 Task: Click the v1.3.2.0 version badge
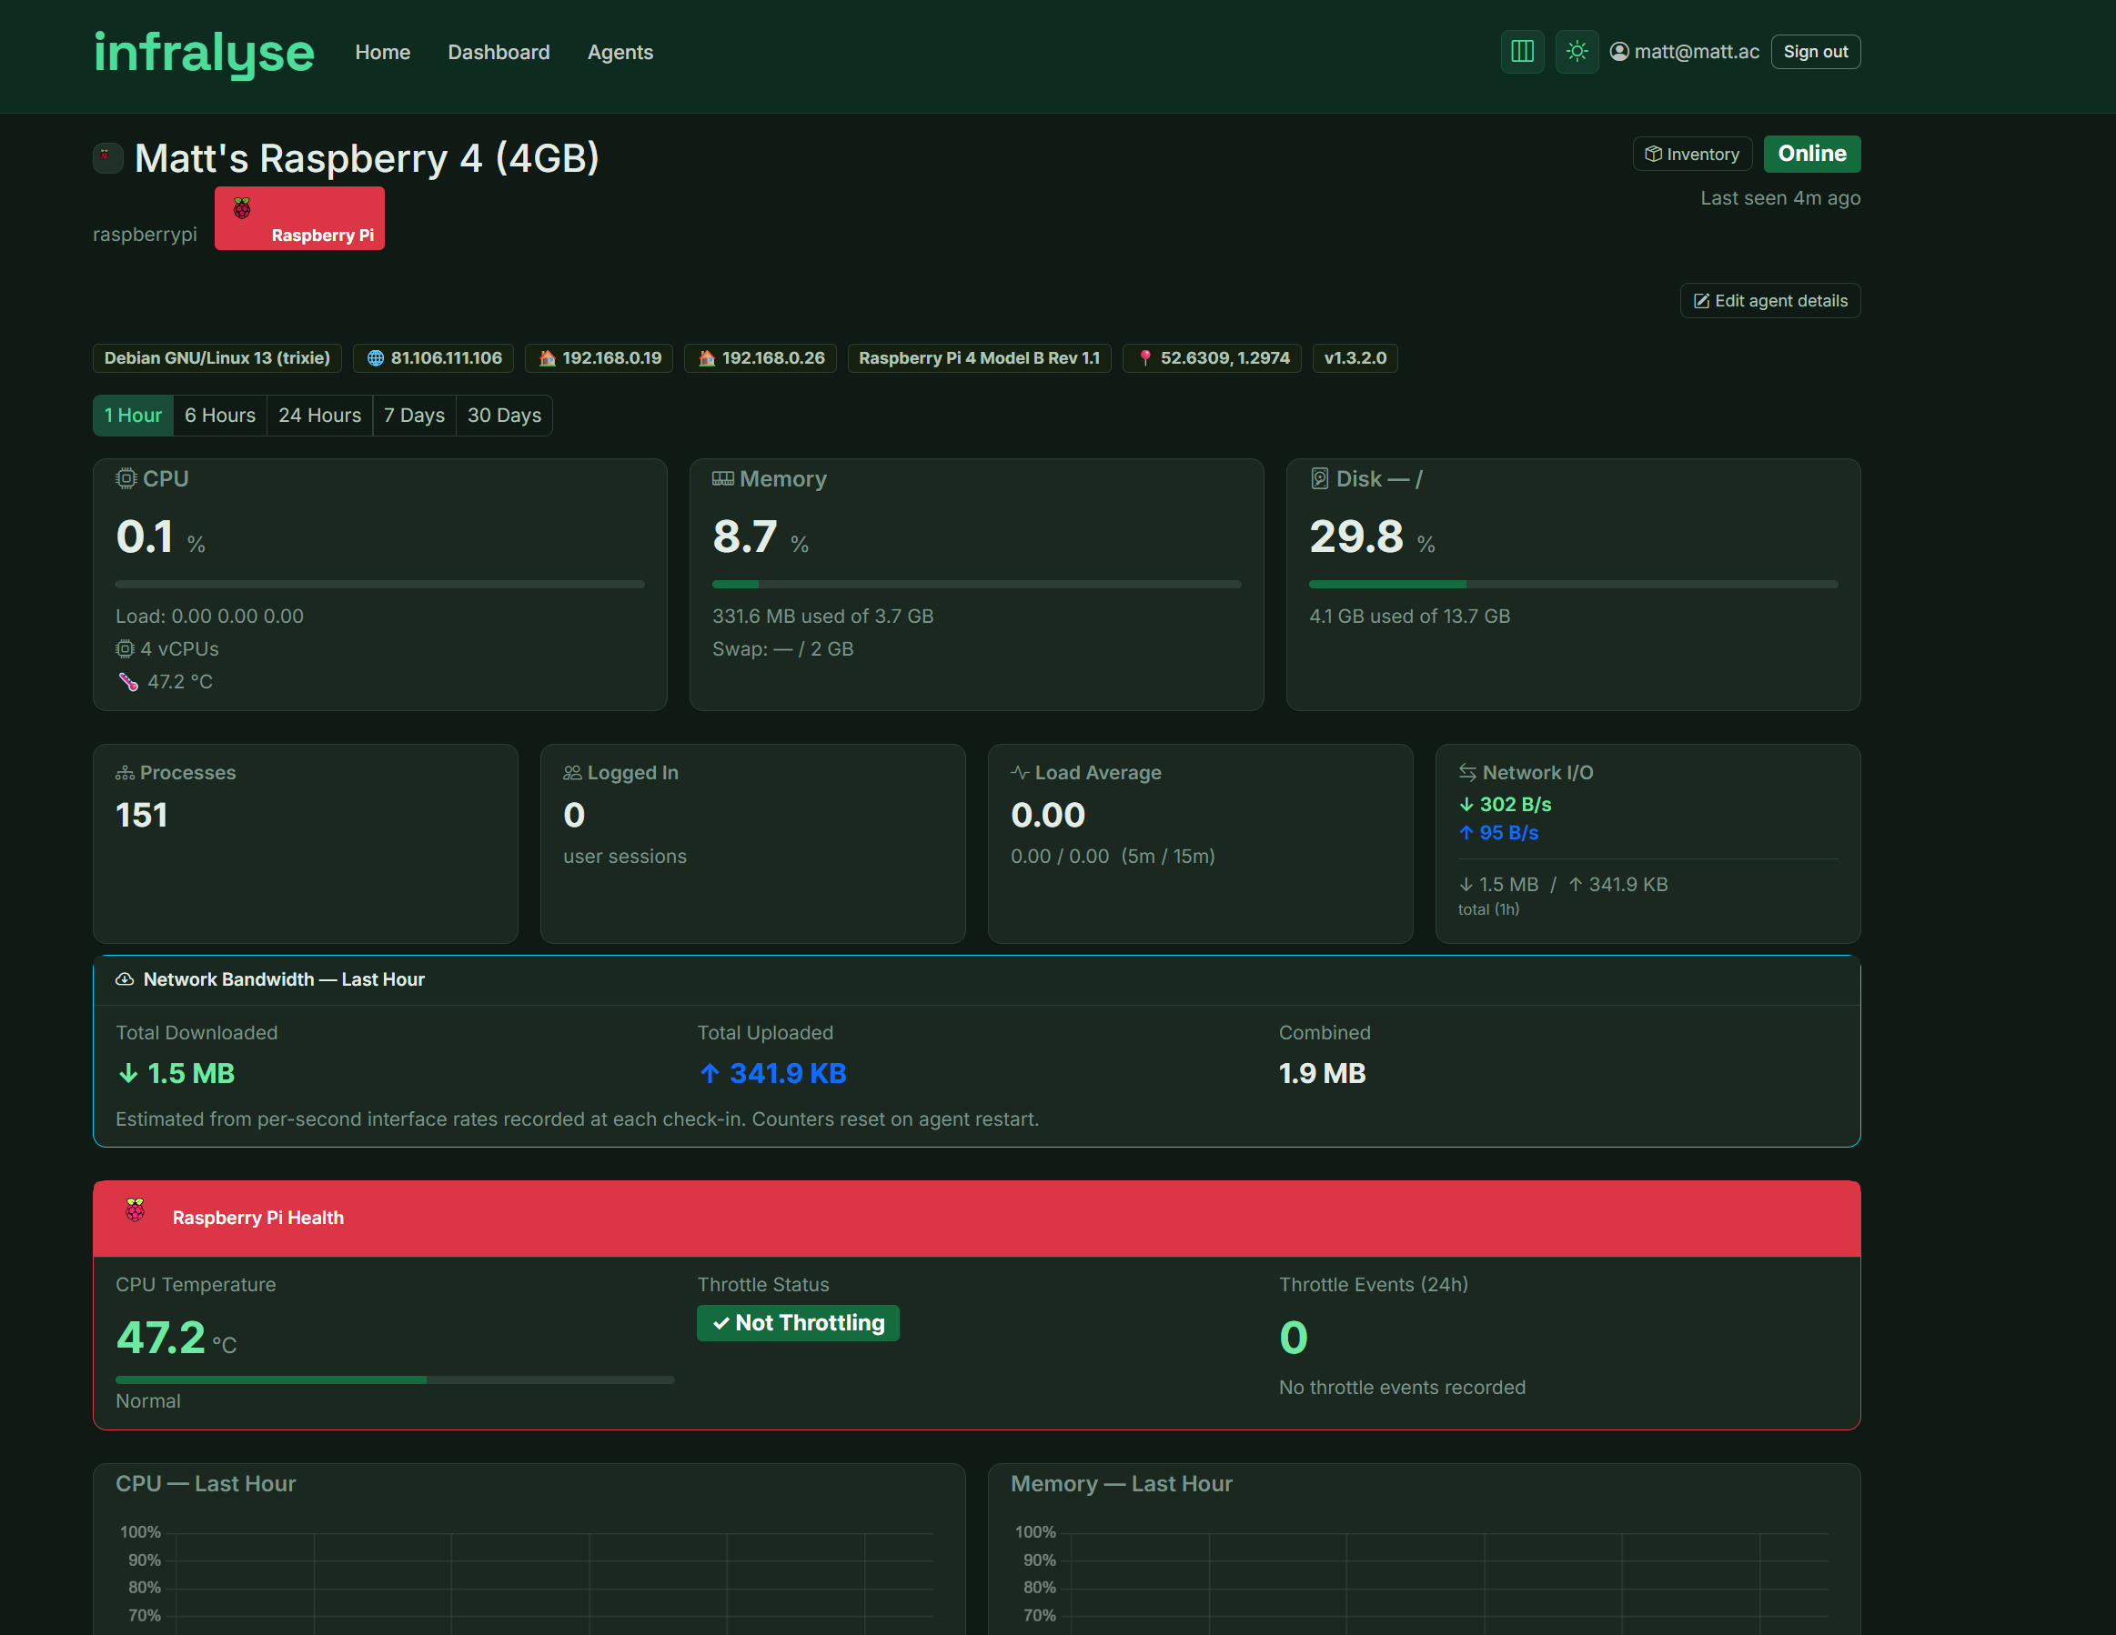(x=1355, y=358)
